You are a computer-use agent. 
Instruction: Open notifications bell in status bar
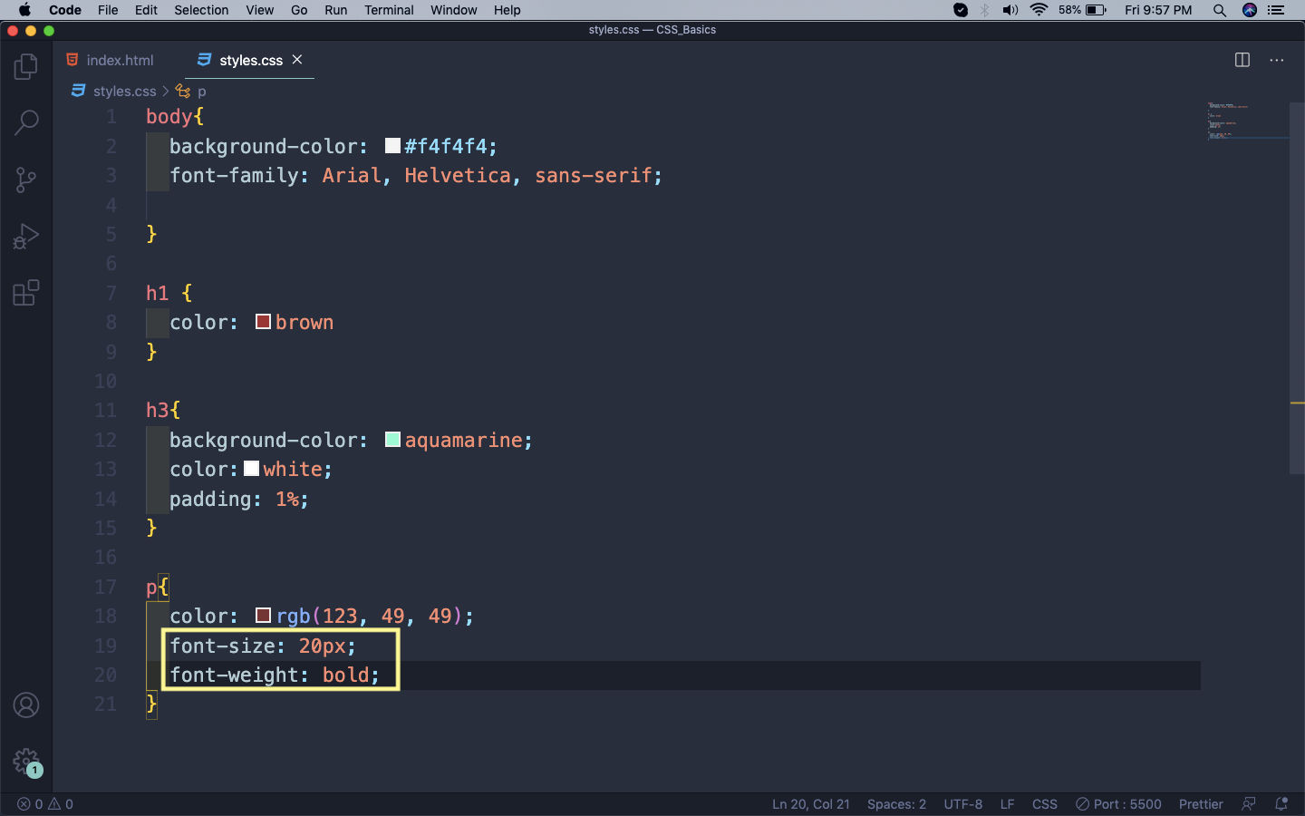(x=1281, y=804)
